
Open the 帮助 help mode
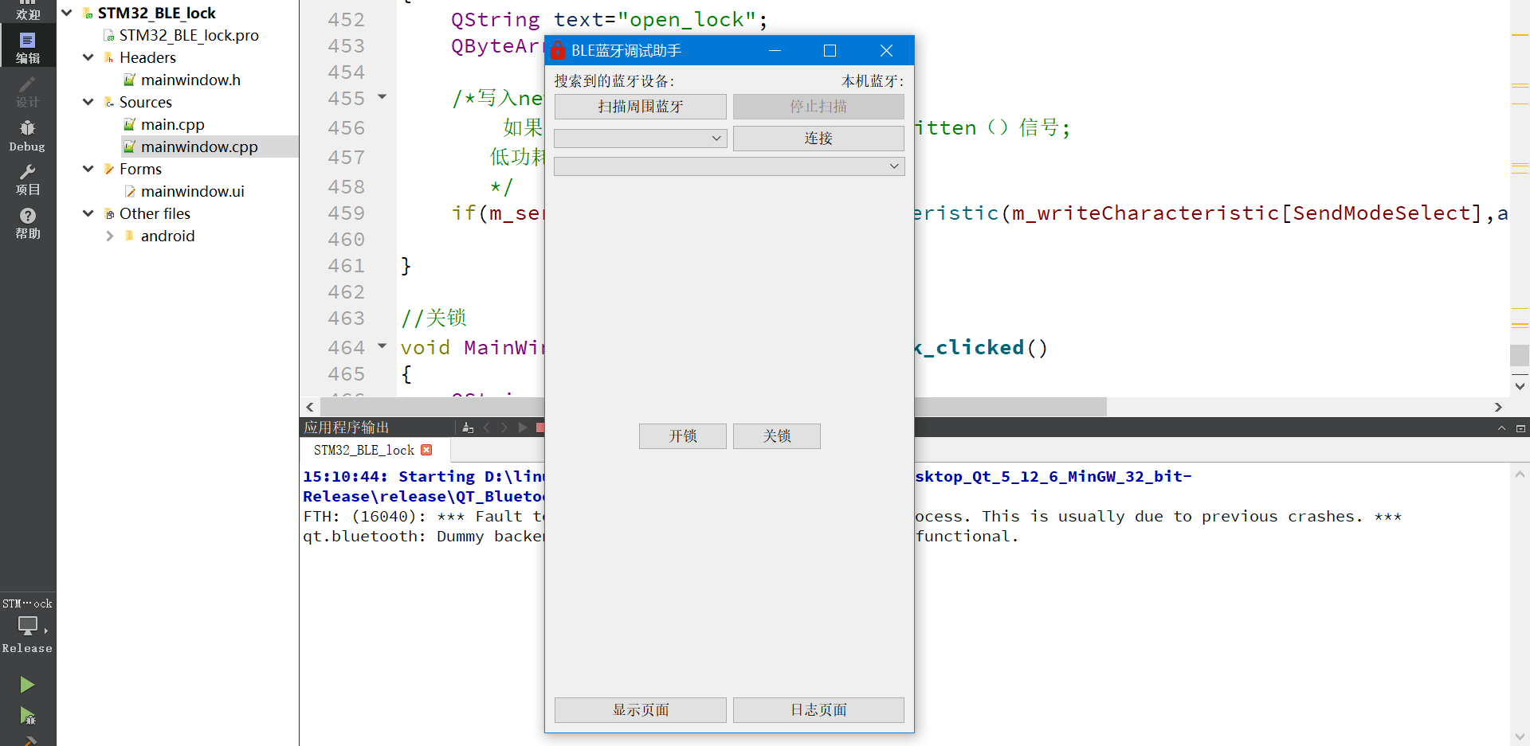pyautogui.click(x=28, y=224)
